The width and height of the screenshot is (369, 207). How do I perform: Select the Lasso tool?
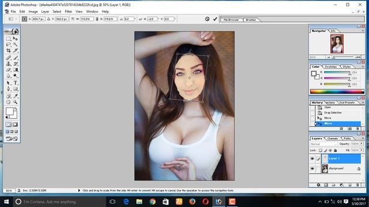[x=9, y=45]
